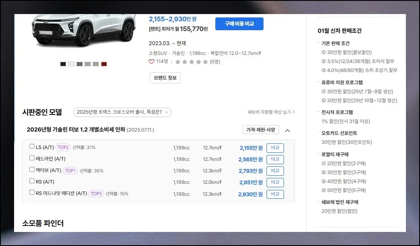The width and height of the screenshot is (420, 246).
Task: Check the LS (A/T) trim checkbox
Action: (x=32, y=146)
